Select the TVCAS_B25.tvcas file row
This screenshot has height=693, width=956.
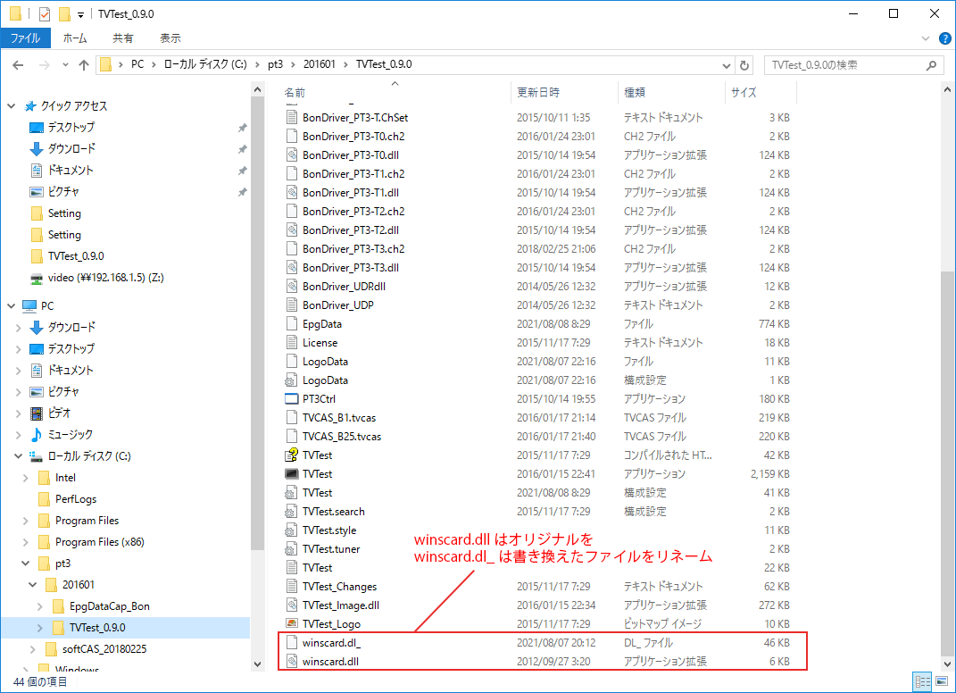tap(537, 437)
